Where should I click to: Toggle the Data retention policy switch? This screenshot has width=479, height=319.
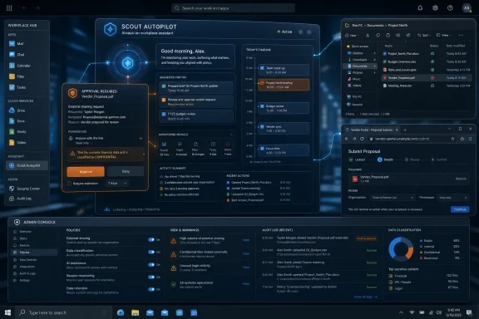coord(151,289)
